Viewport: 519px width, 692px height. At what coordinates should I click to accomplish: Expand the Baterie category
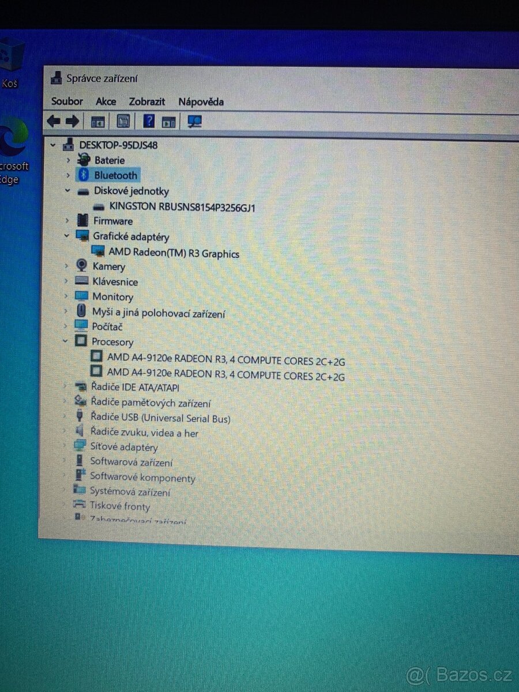tap(68, 160)
